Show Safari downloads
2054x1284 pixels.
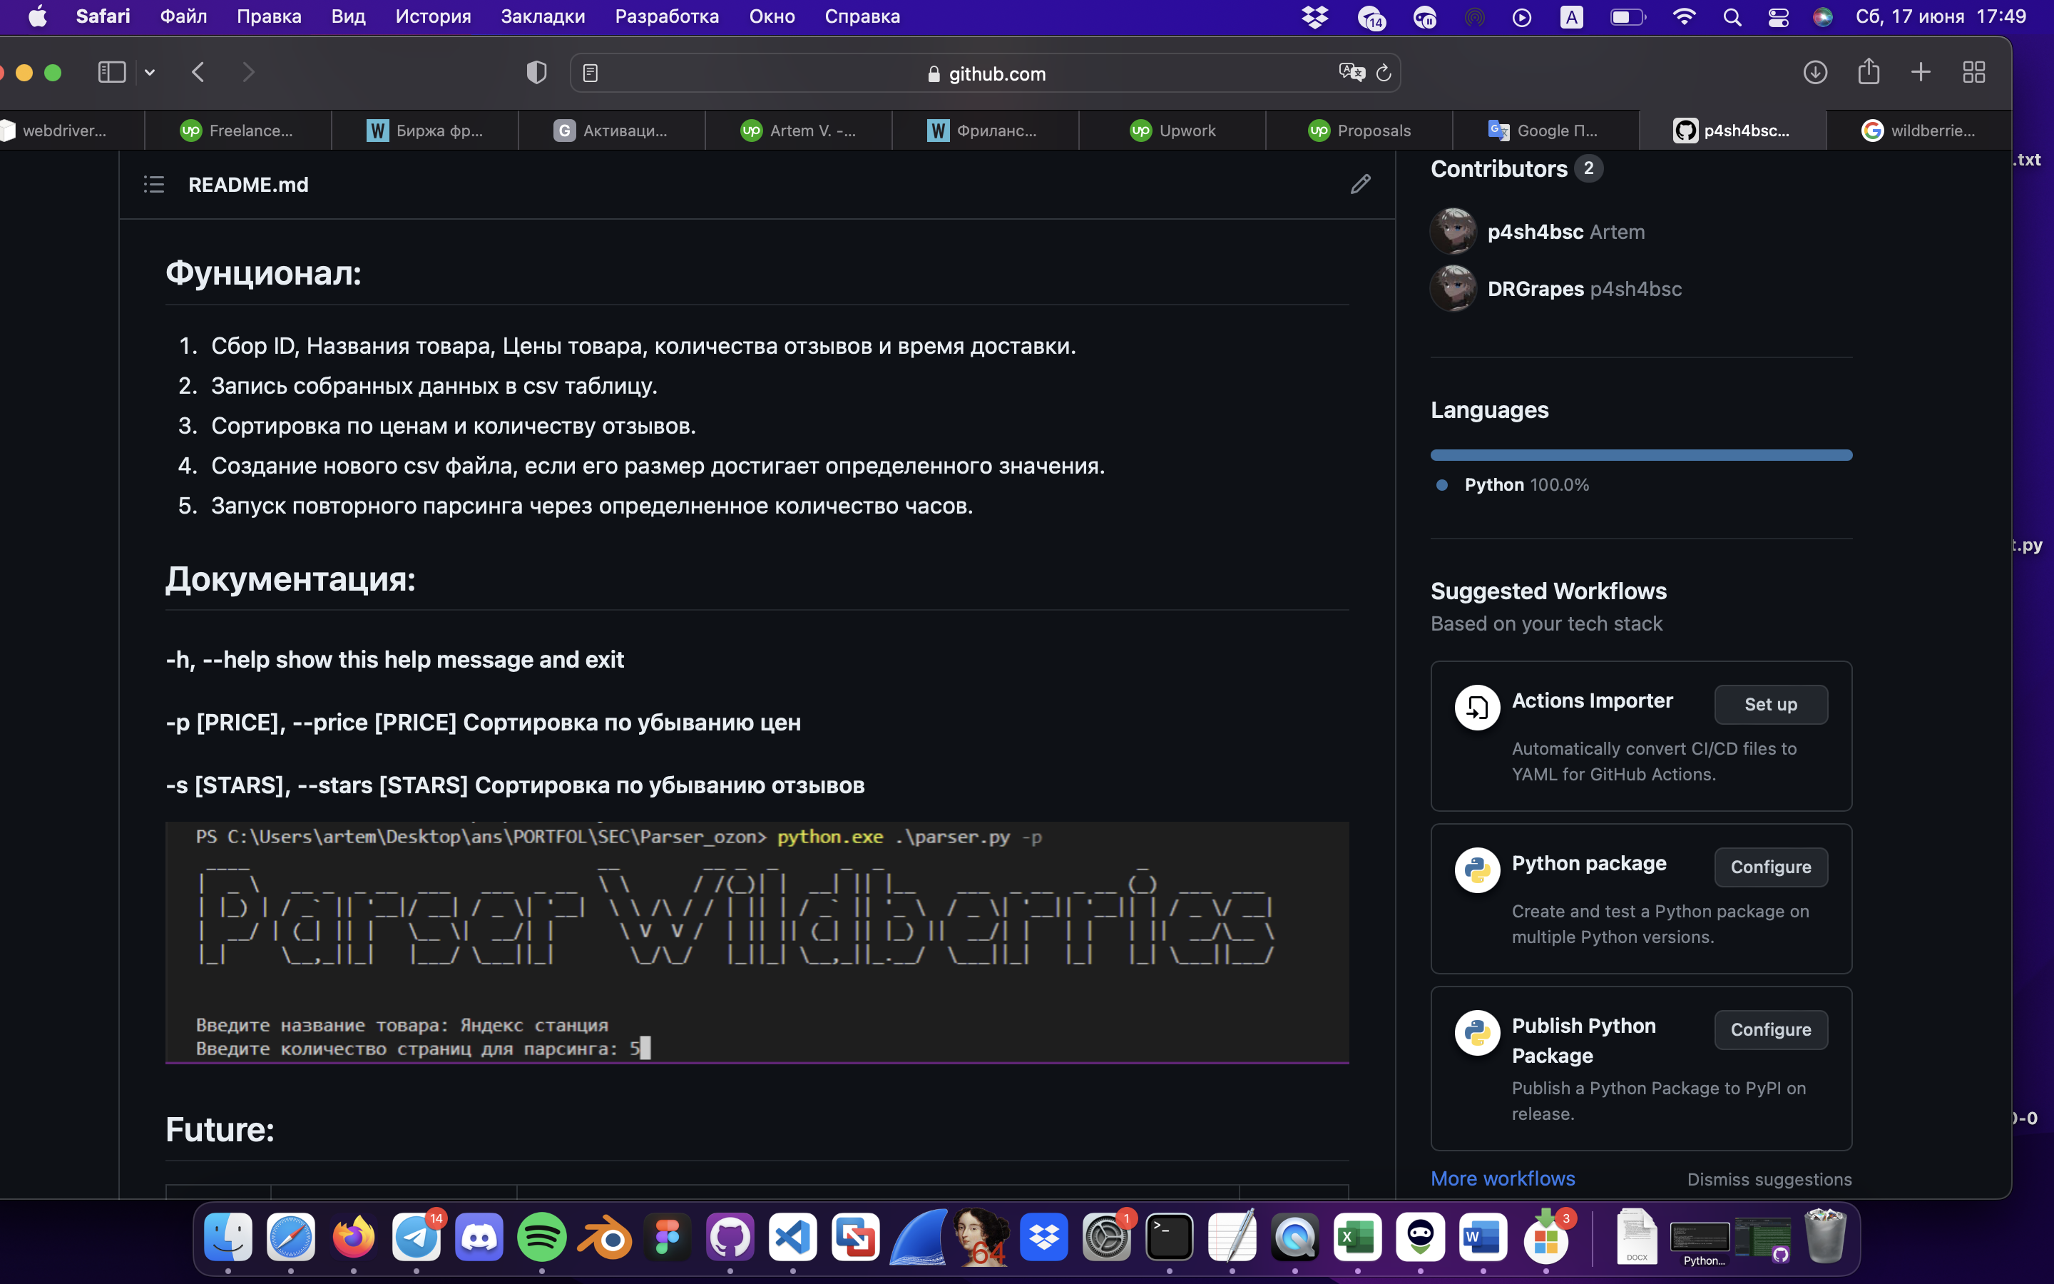pyautogui.click(x=1814, y=72)
